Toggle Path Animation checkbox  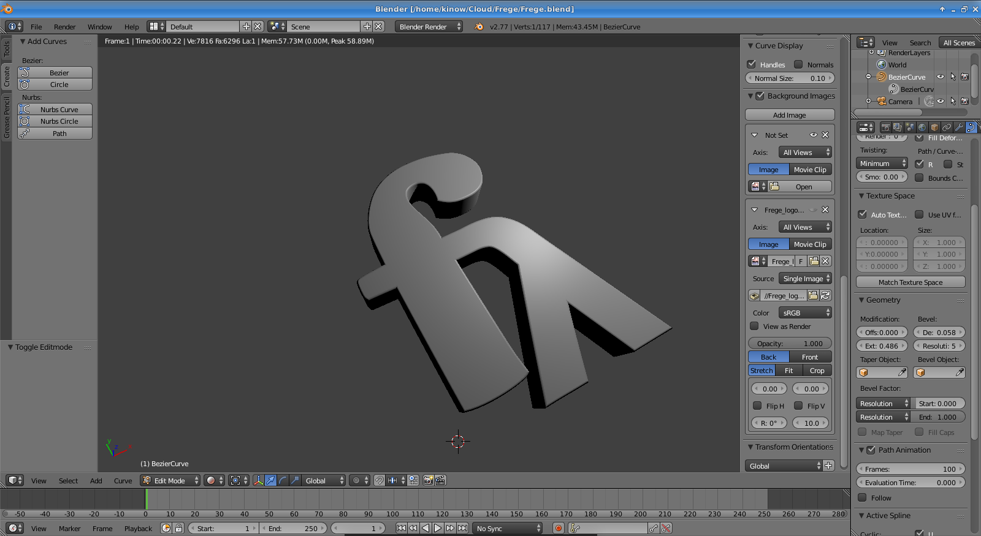pos(871,450)
